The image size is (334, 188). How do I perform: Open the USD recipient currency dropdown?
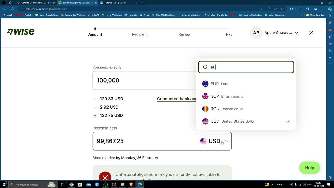click(214, 141)
